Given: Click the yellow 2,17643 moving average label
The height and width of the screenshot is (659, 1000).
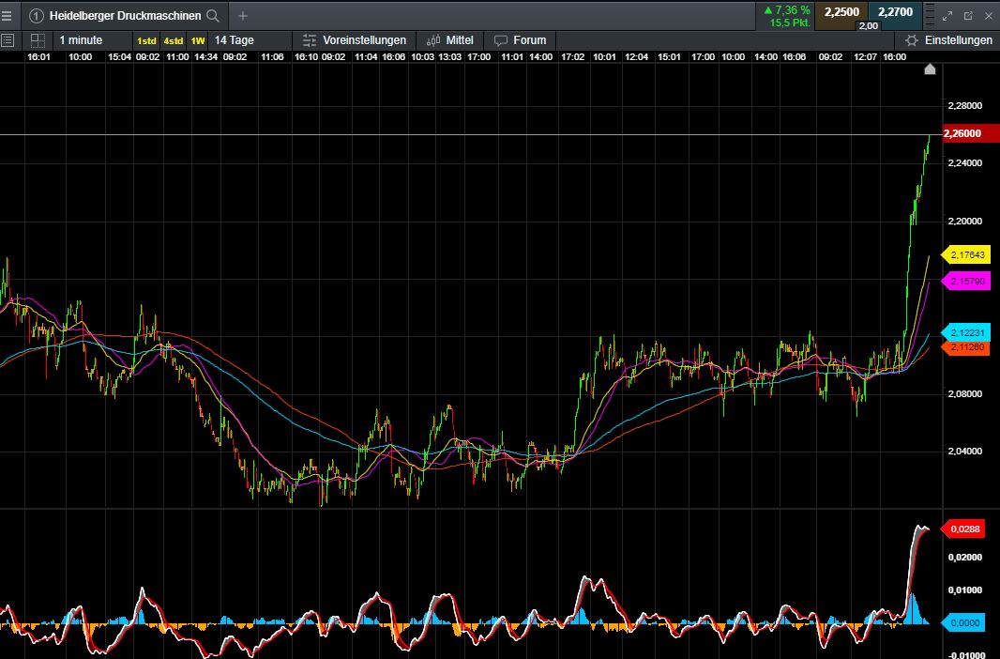Looking at the screenshot, I should pos(966,255).
